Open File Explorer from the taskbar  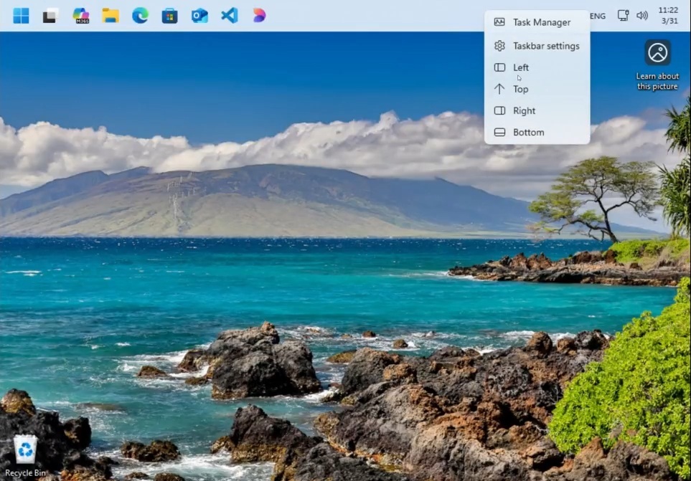111,15
